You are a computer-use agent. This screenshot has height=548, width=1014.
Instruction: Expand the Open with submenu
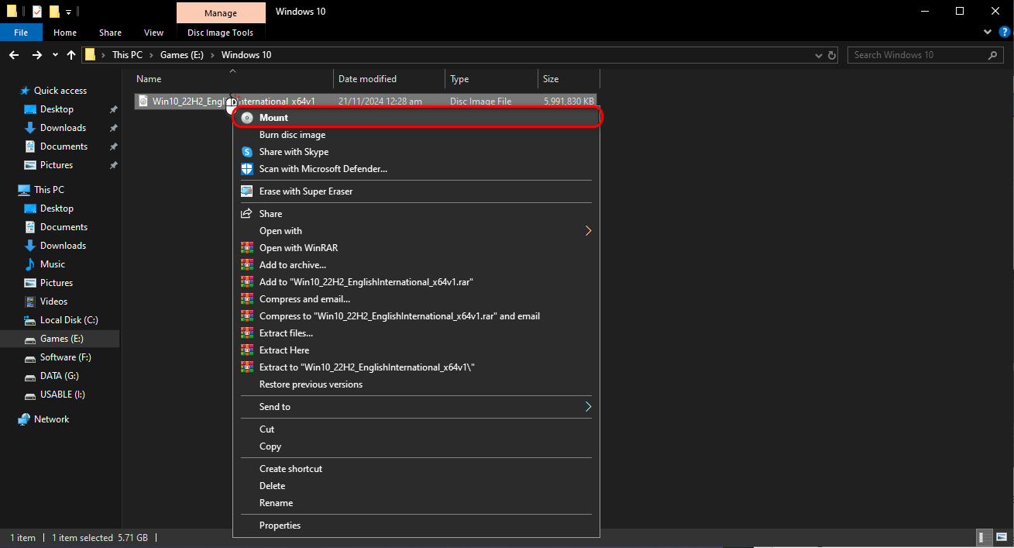(588, 231)
